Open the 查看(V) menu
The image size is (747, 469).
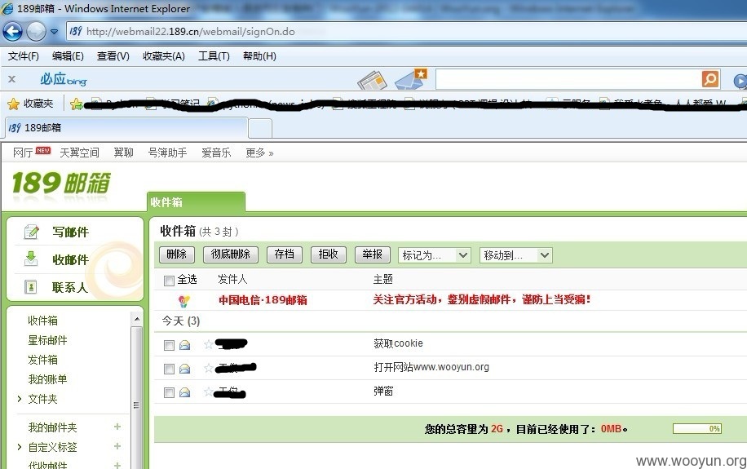[113, 56]
